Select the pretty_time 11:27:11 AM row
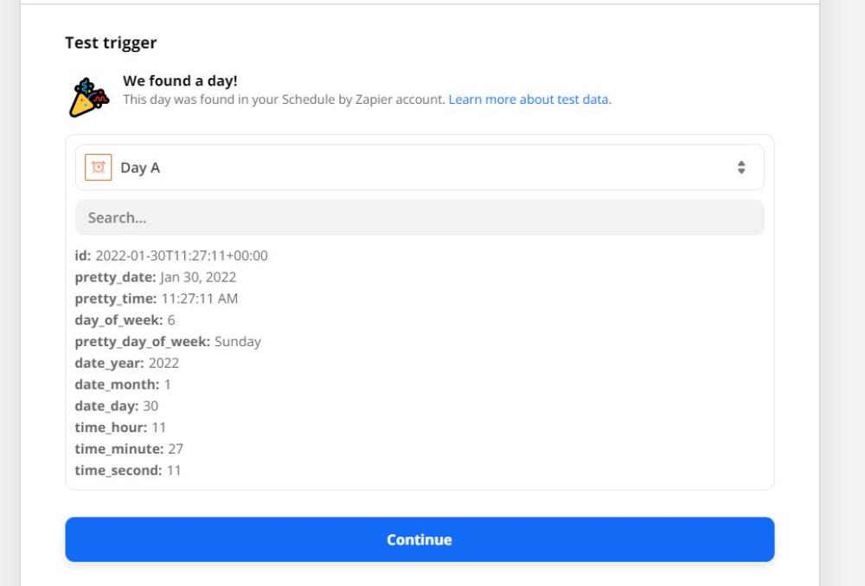Screen dimensions: 865x586 (156, 299)
